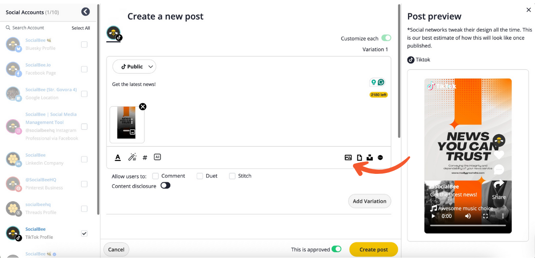The width and height of the screenshot is (535, 261).
Task: Toggle the Customize each switch
Action: (386, 38)
